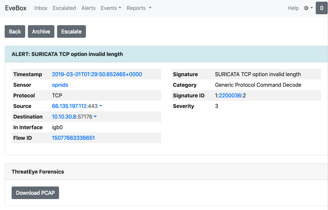Open the settings gear menu
Viewport: 328px width, 210px height.
tap(308, 8)
